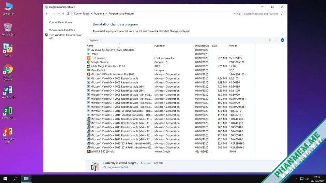This screenshot has height=183, width=326.
Task: Click the WinRAR 5.90 program icon
Action: point(89,151)
